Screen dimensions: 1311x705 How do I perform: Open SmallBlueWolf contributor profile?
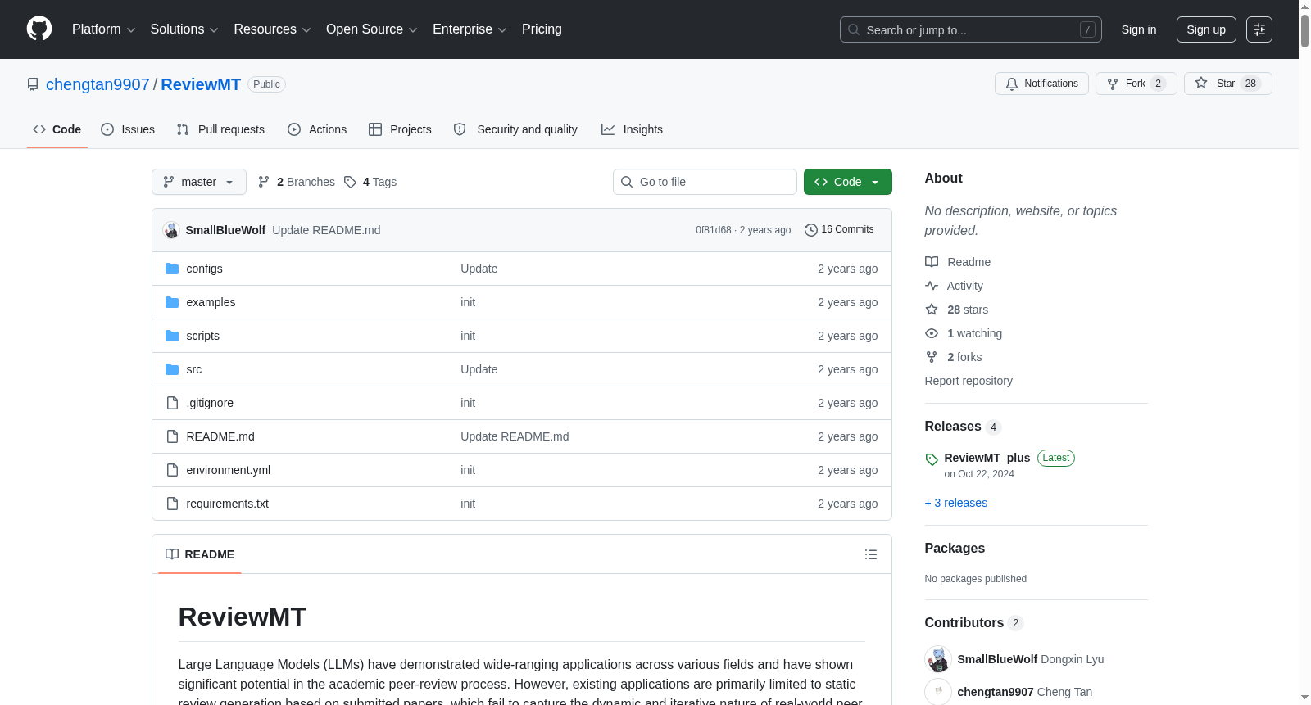(997, 659)
